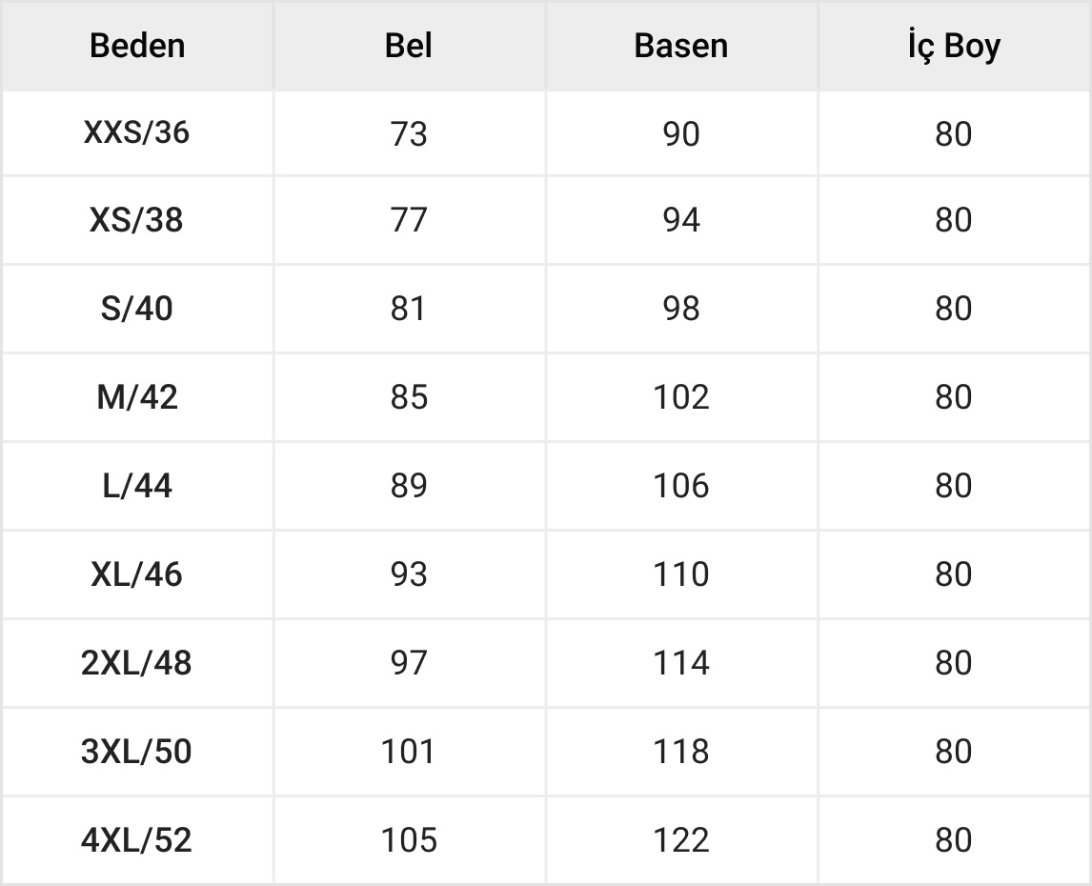1092x886 pixels.
Task: Select the M/42 size row label
Action: click(x=137, y=397)
